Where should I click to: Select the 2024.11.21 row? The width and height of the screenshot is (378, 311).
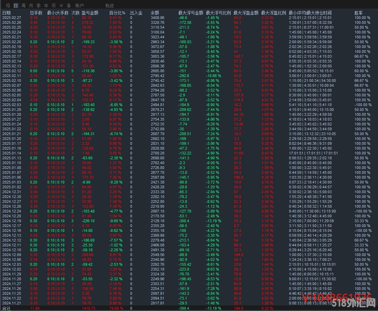pyautogui.click(x=12, y=303)
